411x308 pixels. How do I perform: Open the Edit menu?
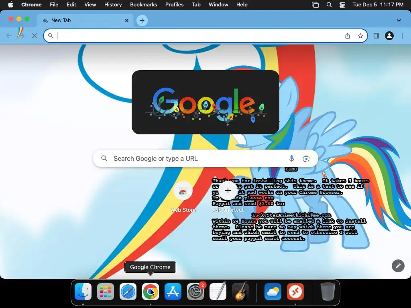click(x=71, y=5)
